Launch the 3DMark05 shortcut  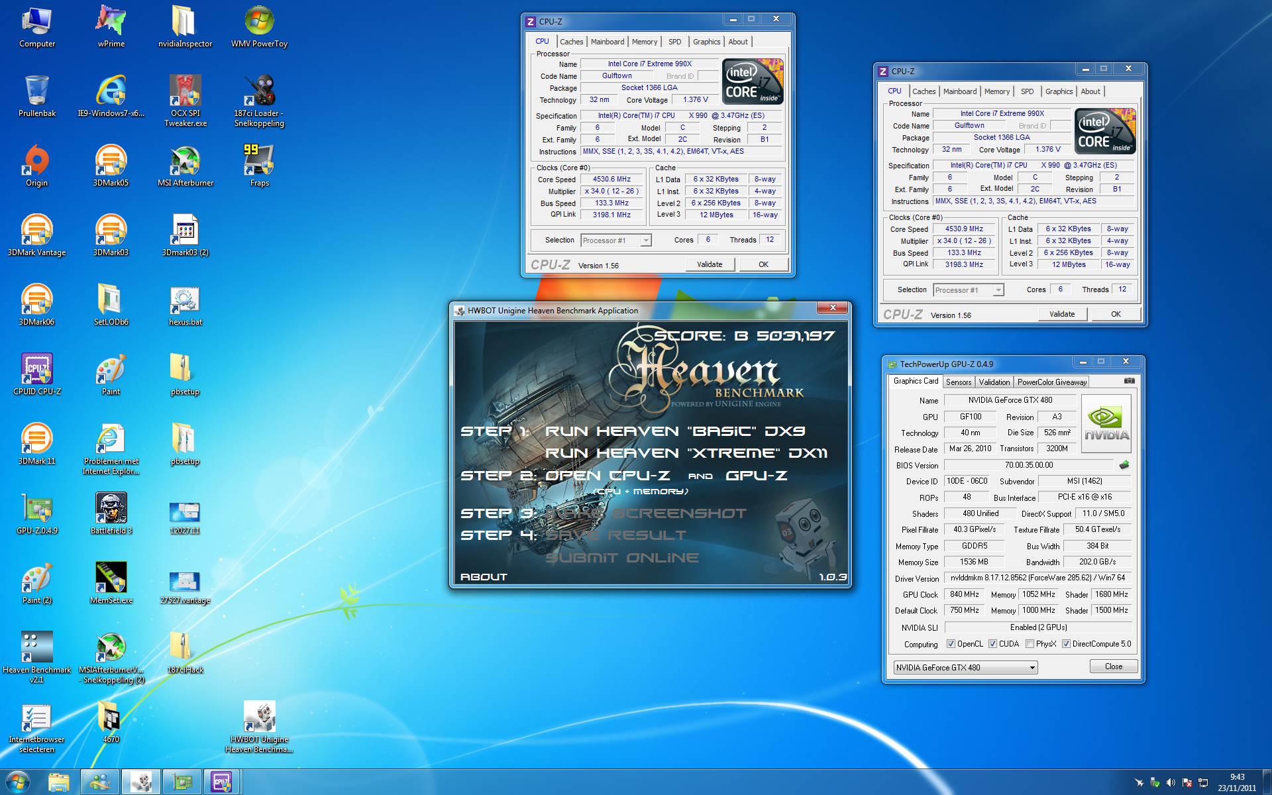tap(111, 166)
